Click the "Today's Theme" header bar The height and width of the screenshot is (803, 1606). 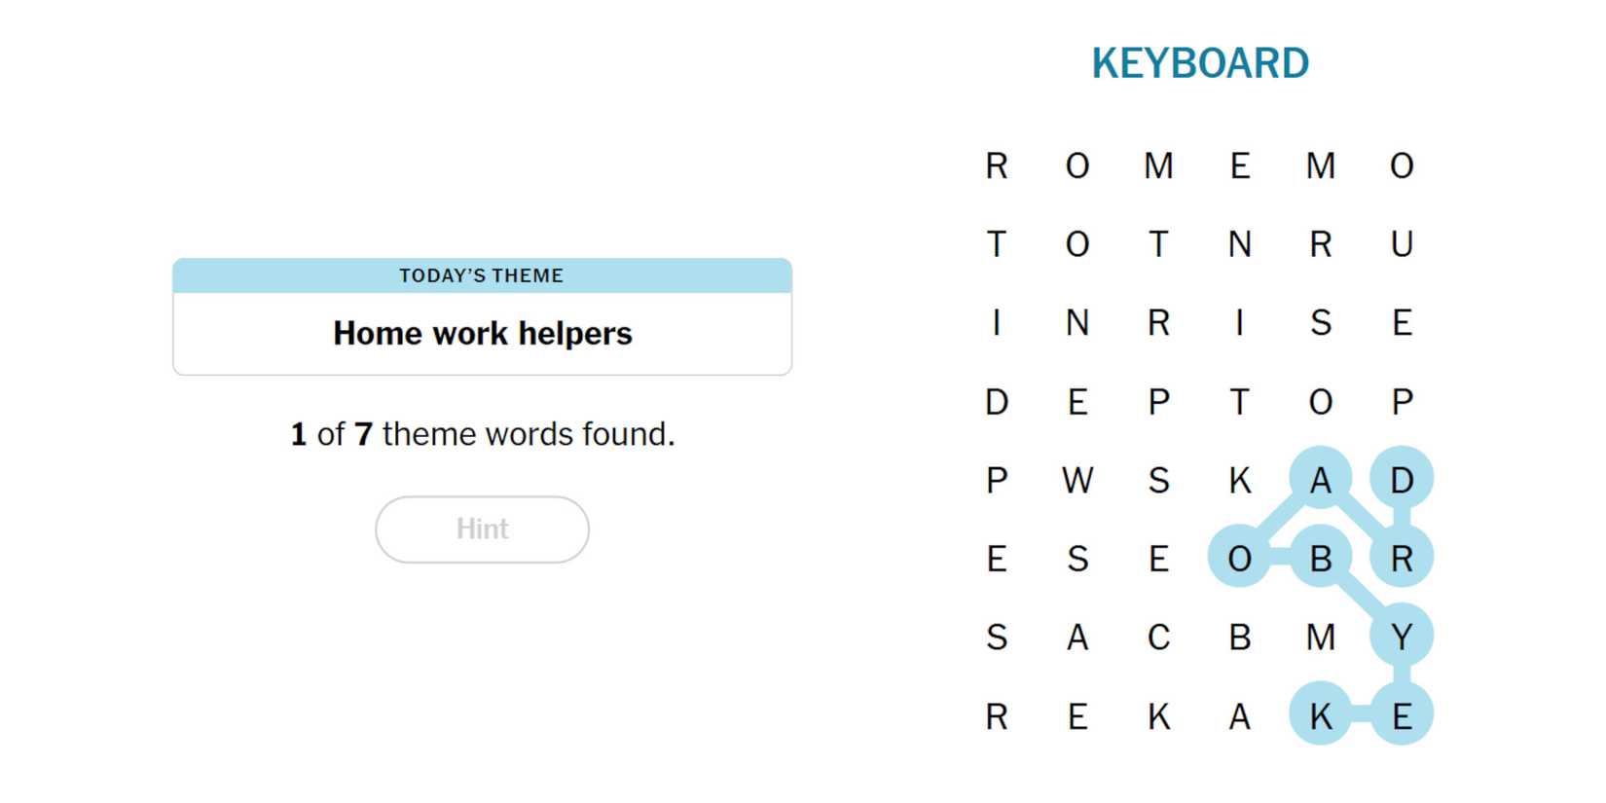[x=482, y=275]
